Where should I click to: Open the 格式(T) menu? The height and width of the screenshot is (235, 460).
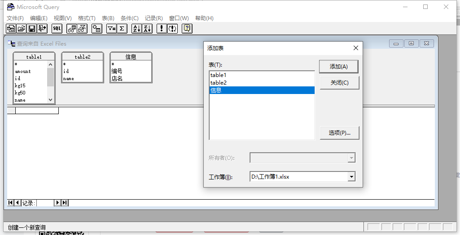[87, 18]
